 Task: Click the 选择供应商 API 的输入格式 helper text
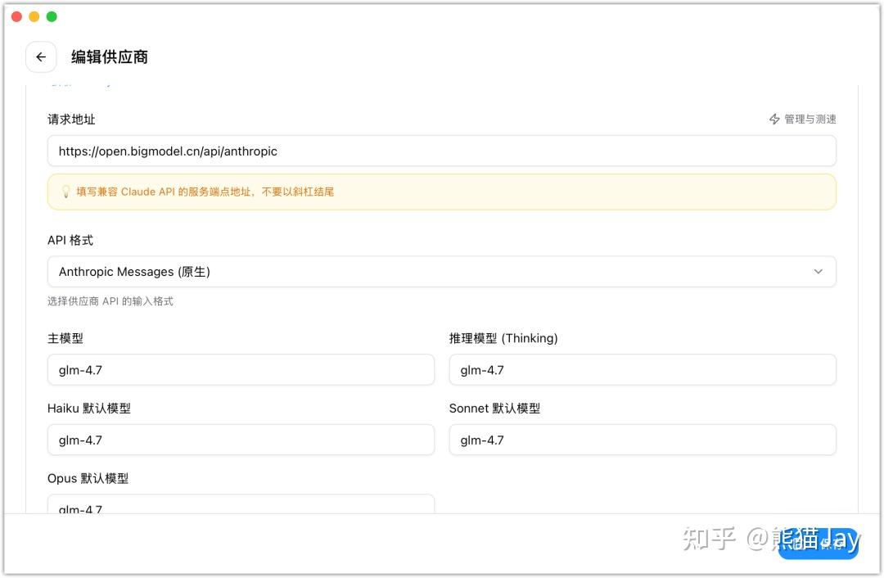110,301
